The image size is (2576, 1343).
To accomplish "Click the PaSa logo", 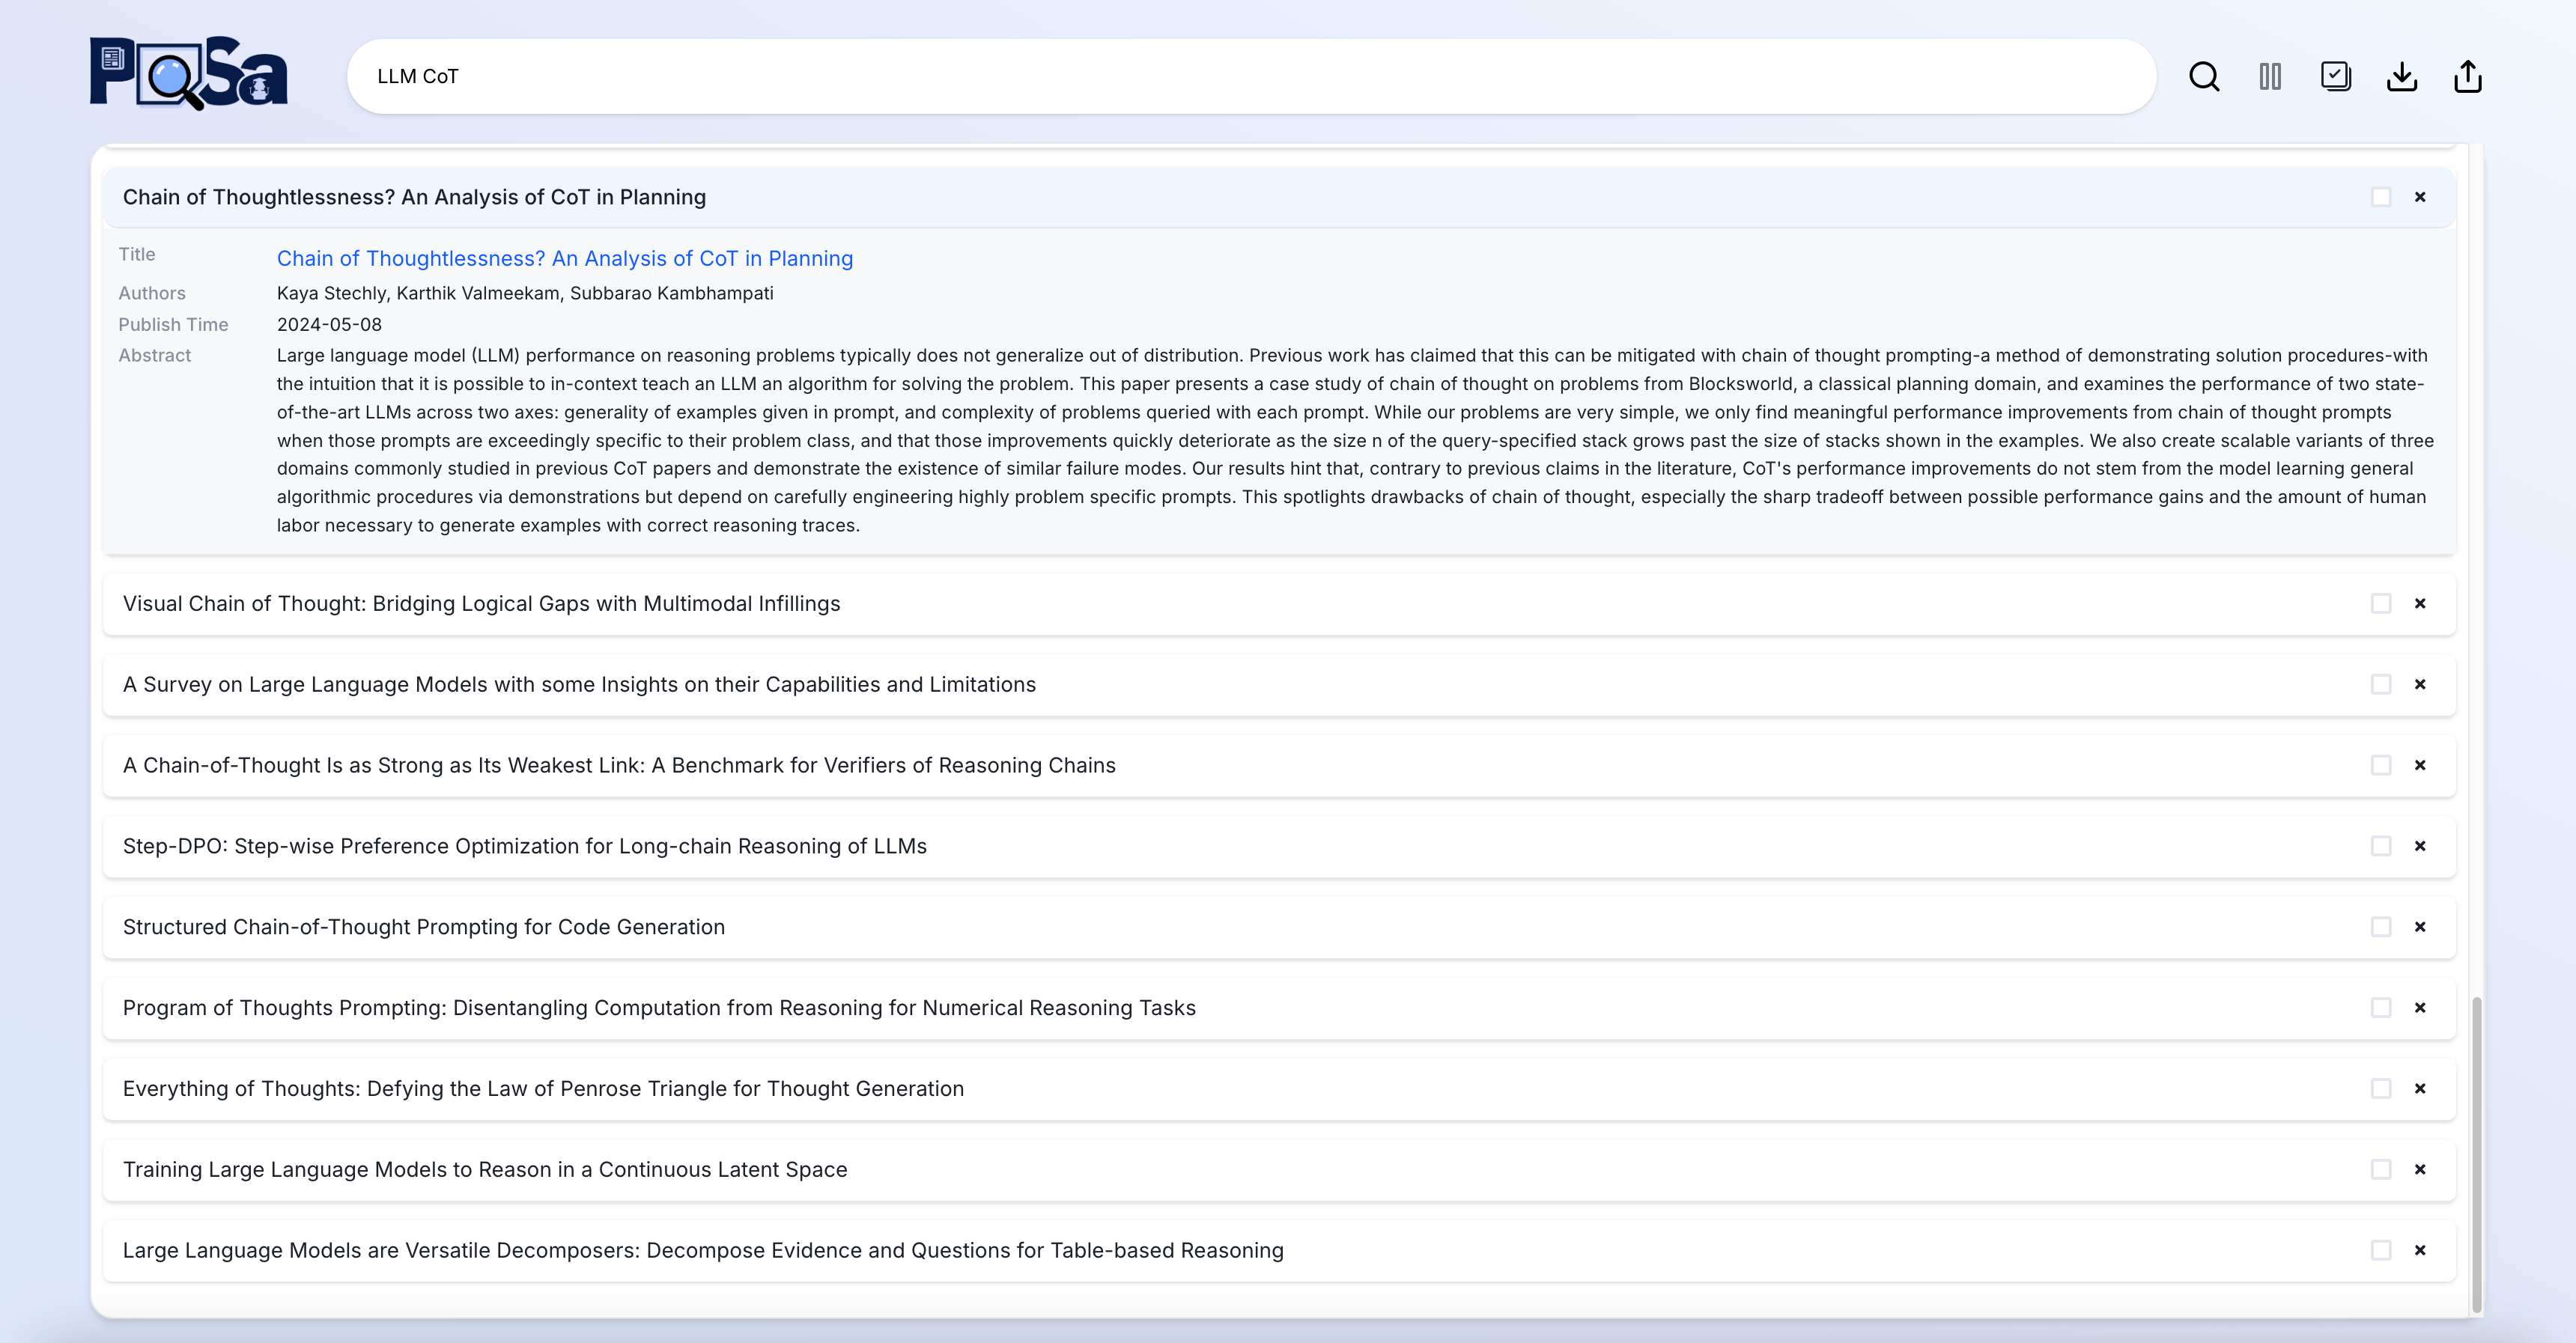I will tap(188, 73).
